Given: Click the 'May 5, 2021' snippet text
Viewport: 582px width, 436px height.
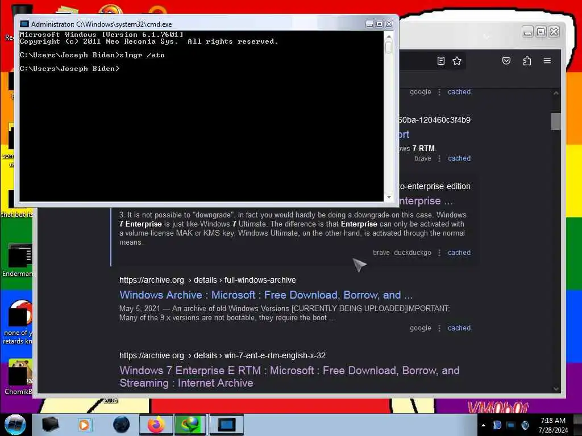Looking at the screenshot, I should pyautogui.click(x=140, y=308).
